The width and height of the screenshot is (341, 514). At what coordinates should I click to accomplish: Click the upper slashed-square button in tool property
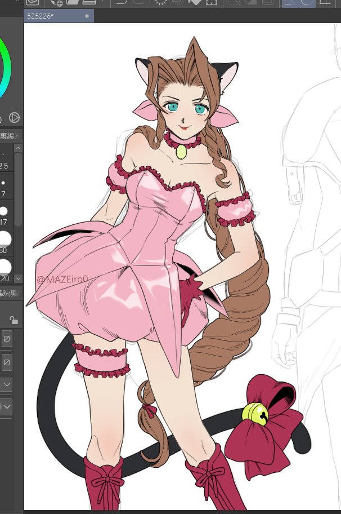(x=7, y=338)
